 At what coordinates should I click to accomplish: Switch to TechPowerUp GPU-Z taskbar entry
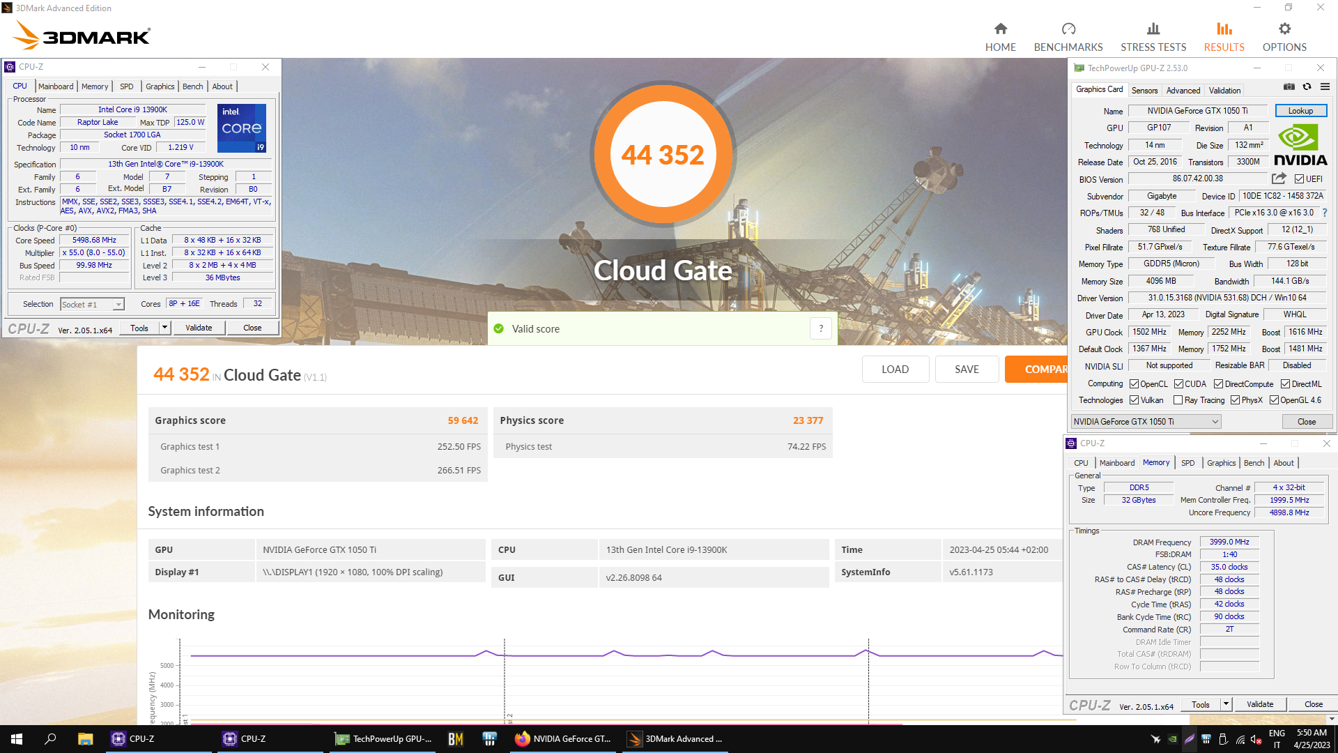[383, 738]
